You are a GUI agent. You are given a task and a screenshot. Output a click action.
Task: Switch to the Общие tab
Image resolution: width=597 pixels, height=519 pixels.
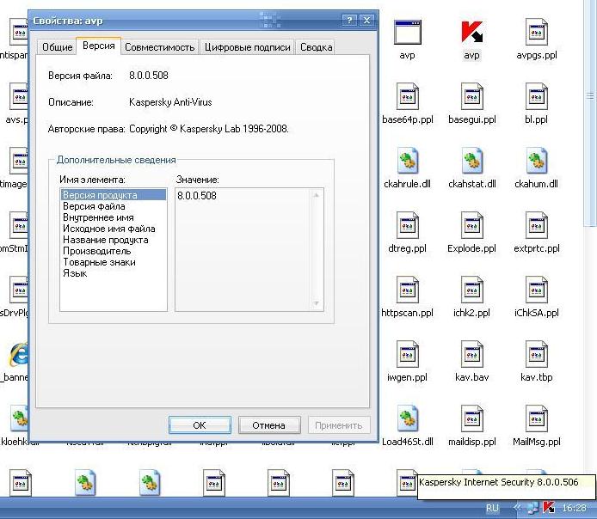point(57,47)
